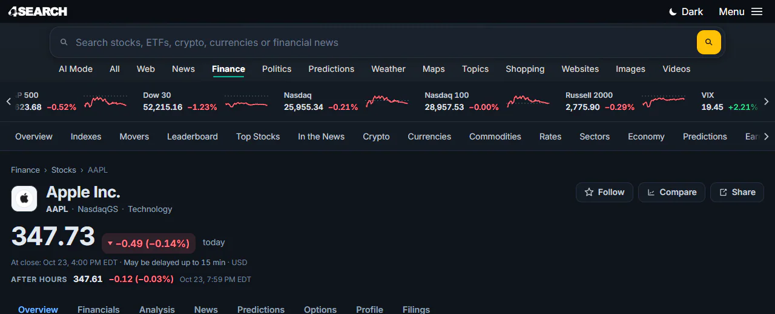Open the finance Overview section
Screen dimensions: 775x314
(x=34, y=136)
